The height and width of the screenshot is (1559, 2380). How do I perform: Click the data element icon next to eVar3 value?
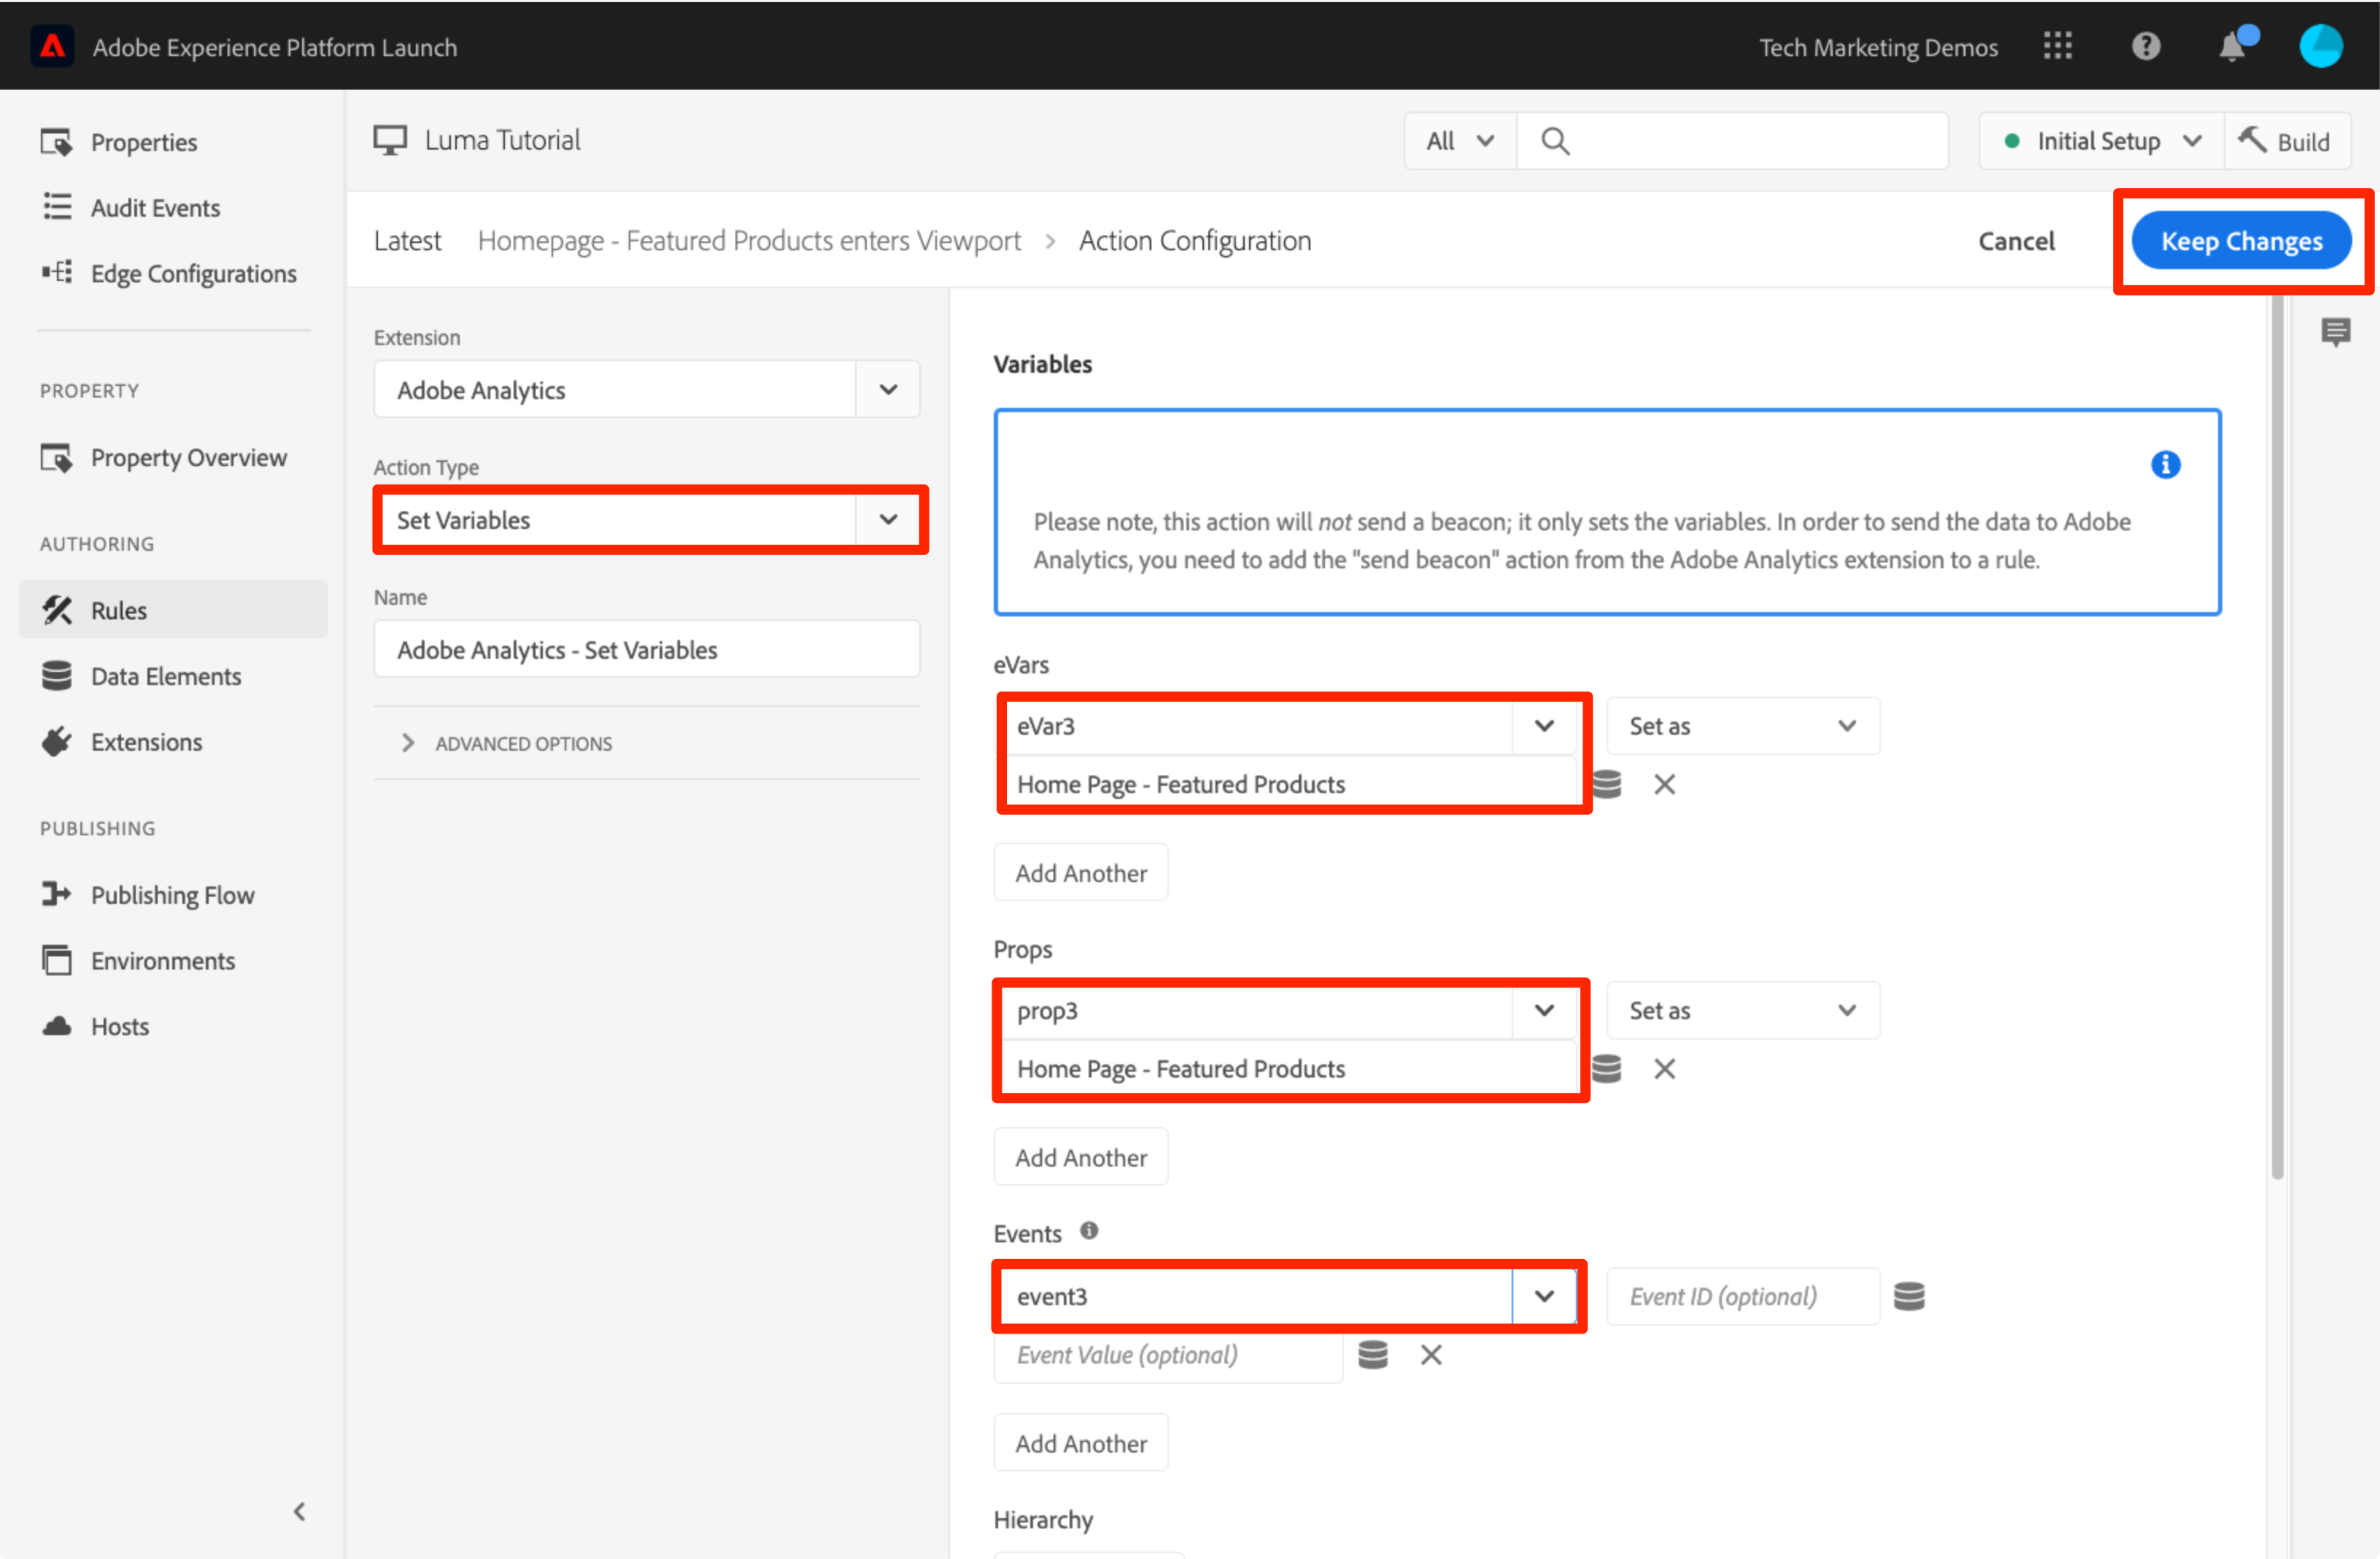[1606, 785]
